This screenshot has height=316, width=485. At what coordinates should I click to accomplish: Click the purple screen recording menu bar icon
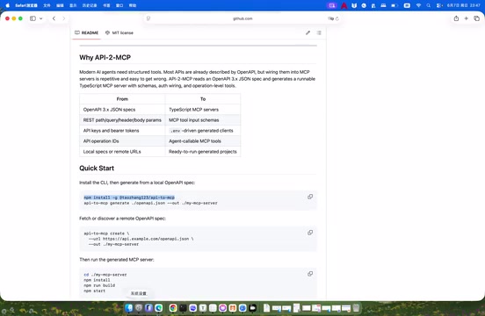pyautogui.click(x=332, y=5)
